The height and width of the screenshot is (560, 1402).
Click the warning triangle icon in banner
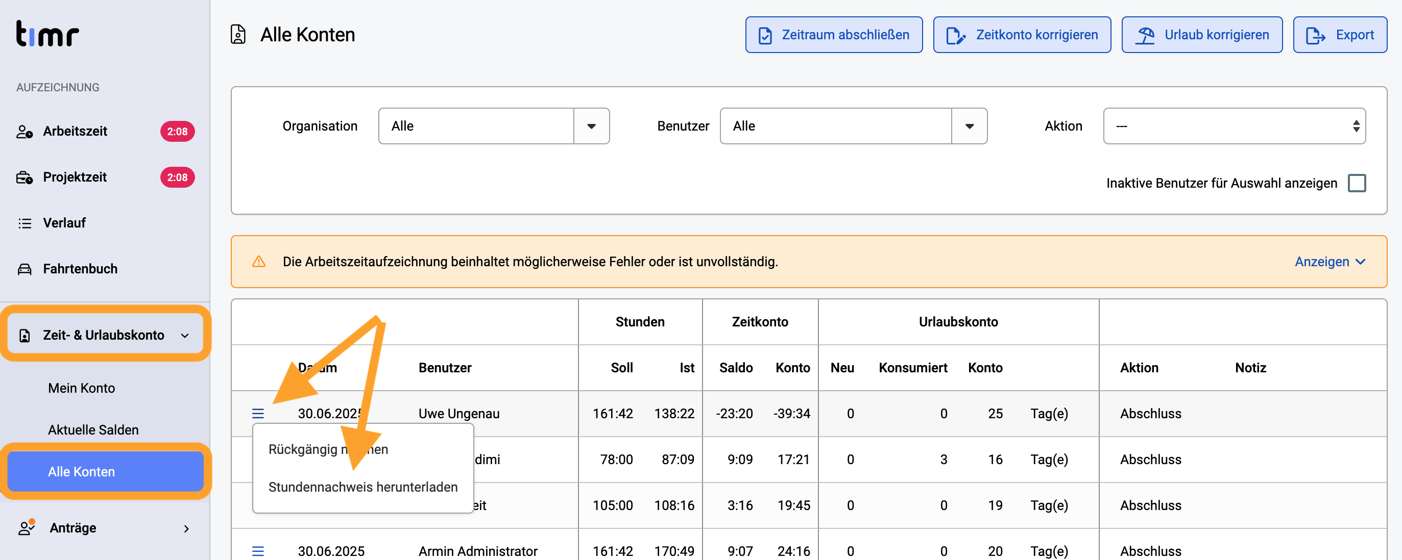[259, 262]
